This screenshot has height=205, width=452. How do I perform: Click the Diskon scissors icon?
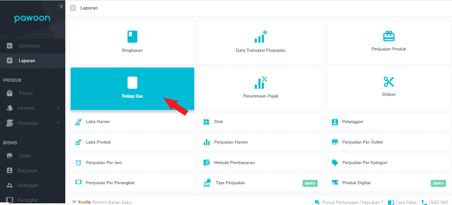click(x=389, y=82)
